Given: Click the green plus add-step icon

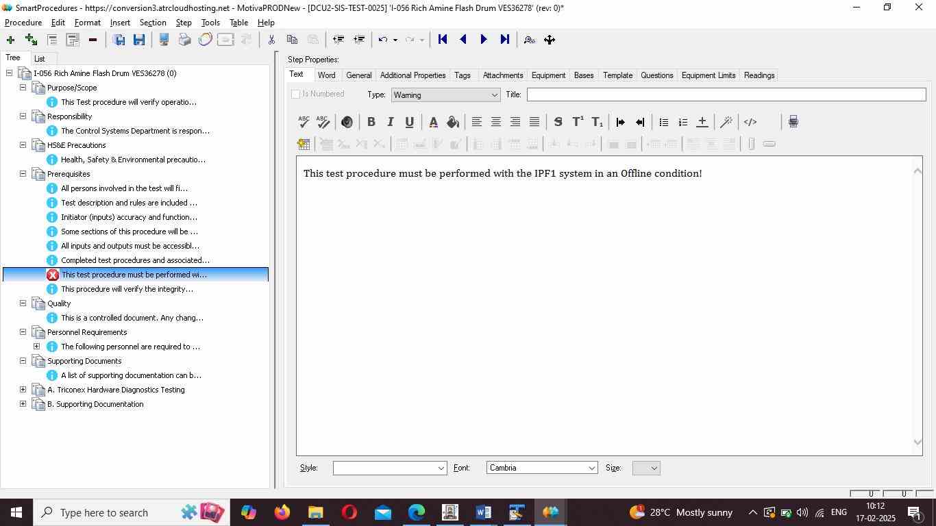Looking at the screenshot, I should coord(10,40).
